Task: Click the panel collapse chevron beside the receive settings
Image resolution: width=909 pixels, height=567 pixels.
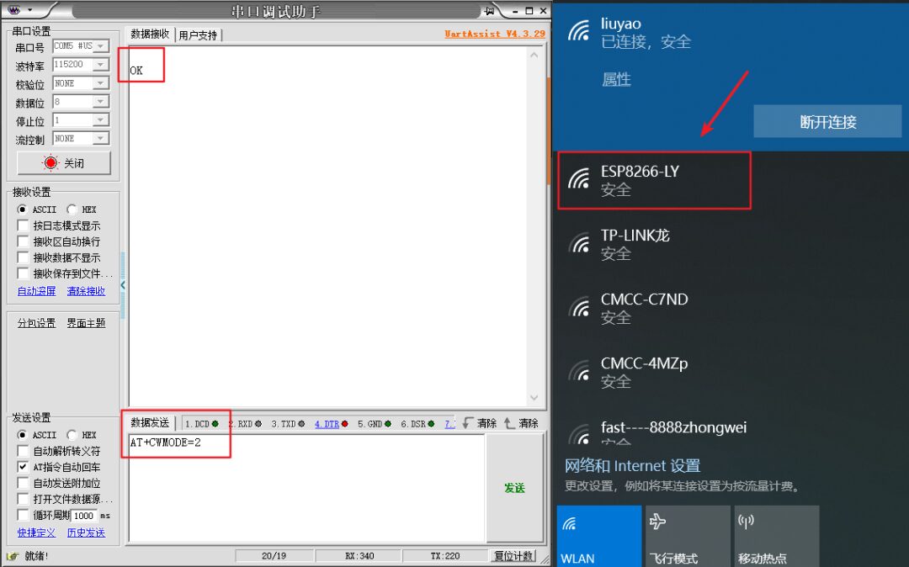Action: [x=123, y=285]
